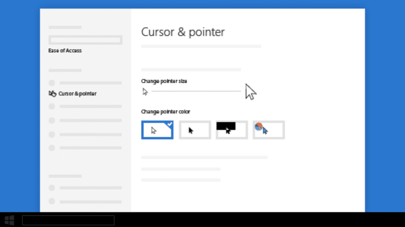Select the black pointer color option
Image resolution: width=405 pixels, height=227 pixels.
click(x=195, y=130)
